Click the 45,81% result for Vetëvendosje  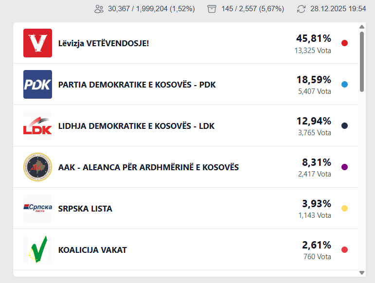pyautogui.click(x=313, y=38)
